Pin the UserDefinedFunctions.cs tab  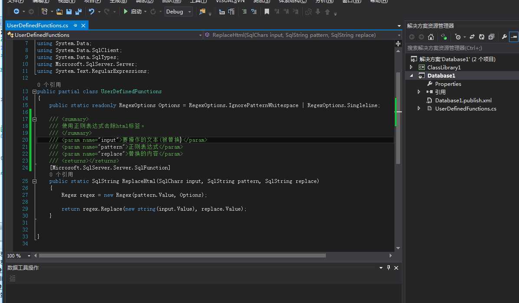pyautogui.click(x=75, y=26)
